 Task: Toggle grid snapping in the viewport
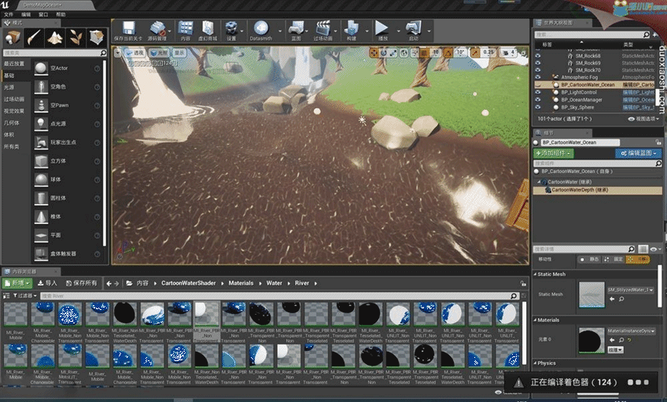point(424,53)
